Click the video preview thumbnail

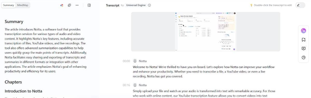[206, 32]
